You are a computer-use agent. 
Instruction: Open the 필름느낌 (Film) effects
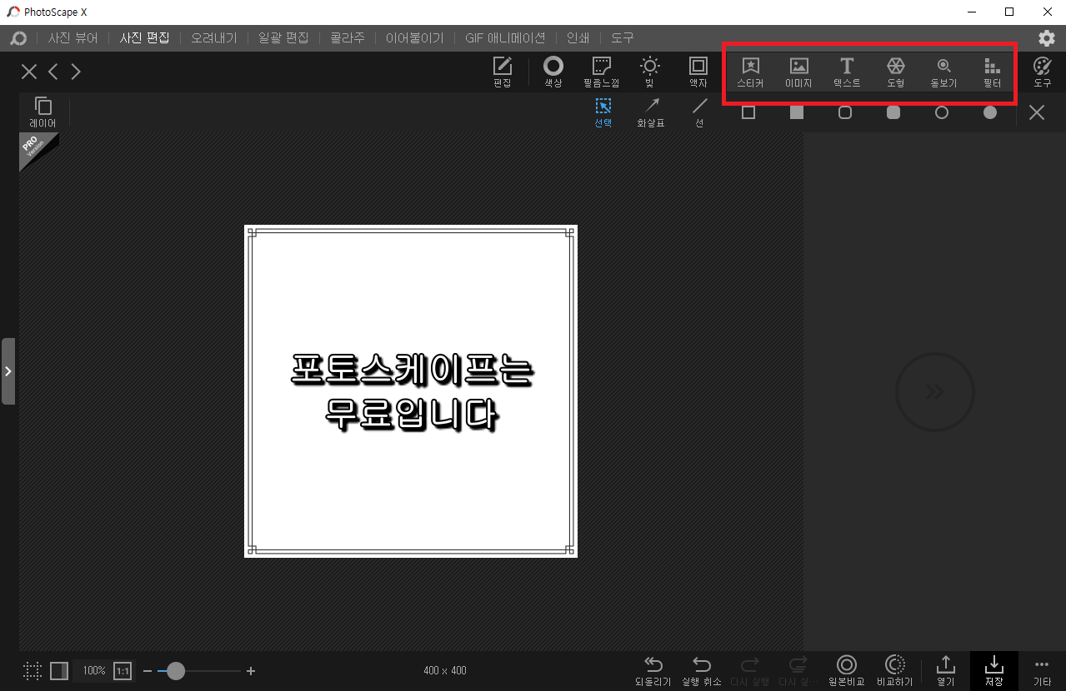tap(601, 72)
